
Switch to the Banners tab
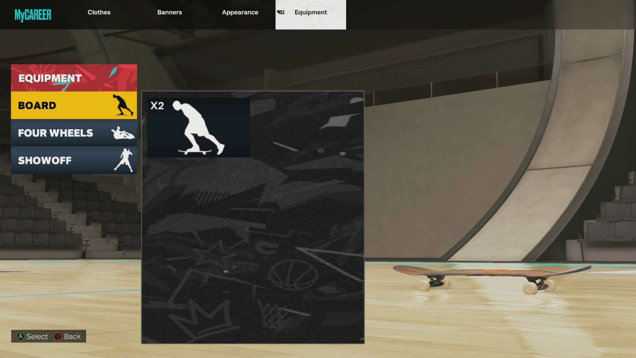pos(169,12)
